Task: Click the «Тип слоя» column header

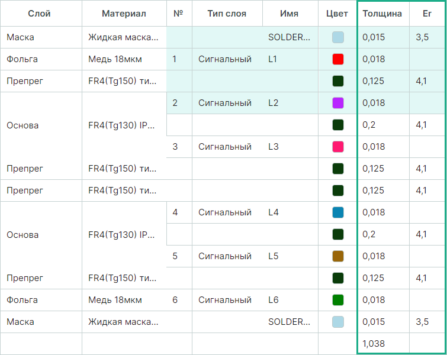Action: click(x=227, y=14)
